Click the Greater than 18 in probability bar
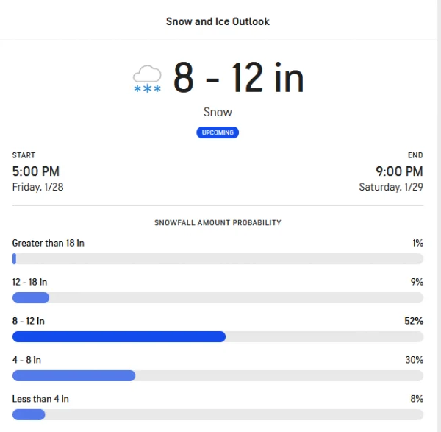Image resolution: width=441 pixels, height=432 pixels. [218, 259]
